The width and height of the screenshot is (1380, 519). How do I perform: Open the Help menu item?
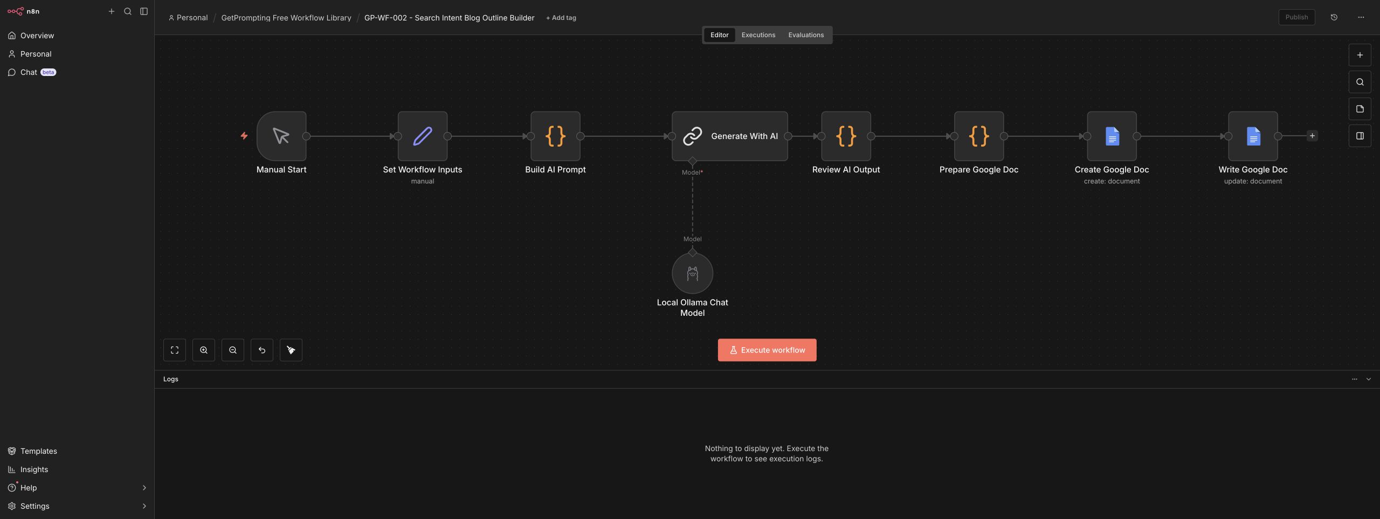pyautogui.click(x=77, y=488)
